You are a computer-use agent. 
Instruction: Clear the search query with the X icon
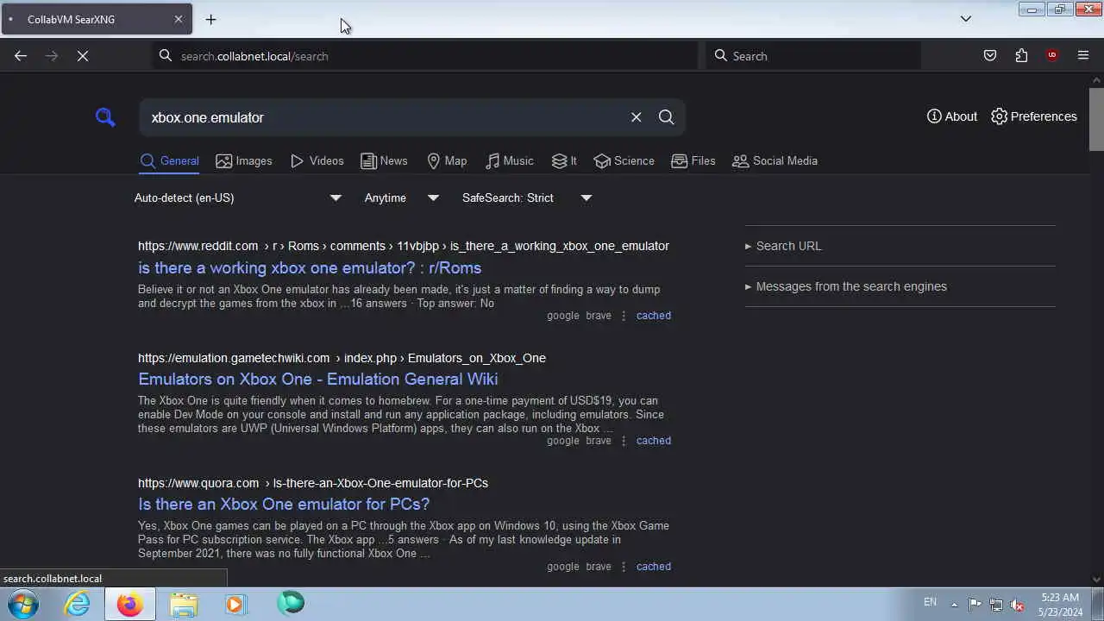[637, 117]
